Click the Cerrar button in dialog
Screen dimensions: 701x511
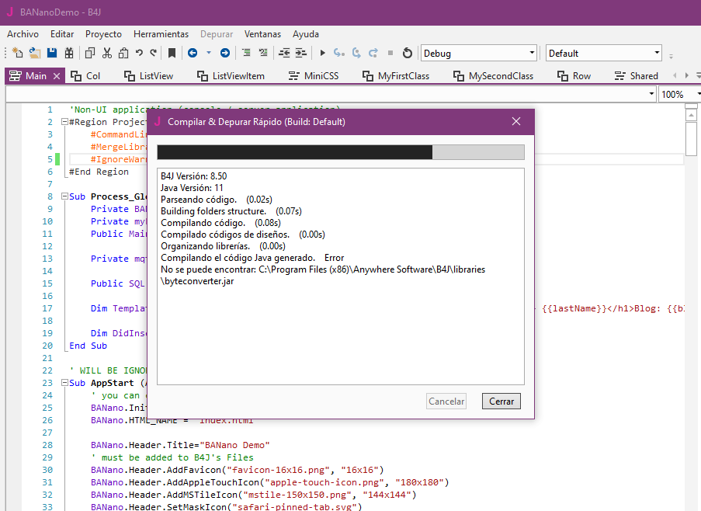(x=501, y=401)
